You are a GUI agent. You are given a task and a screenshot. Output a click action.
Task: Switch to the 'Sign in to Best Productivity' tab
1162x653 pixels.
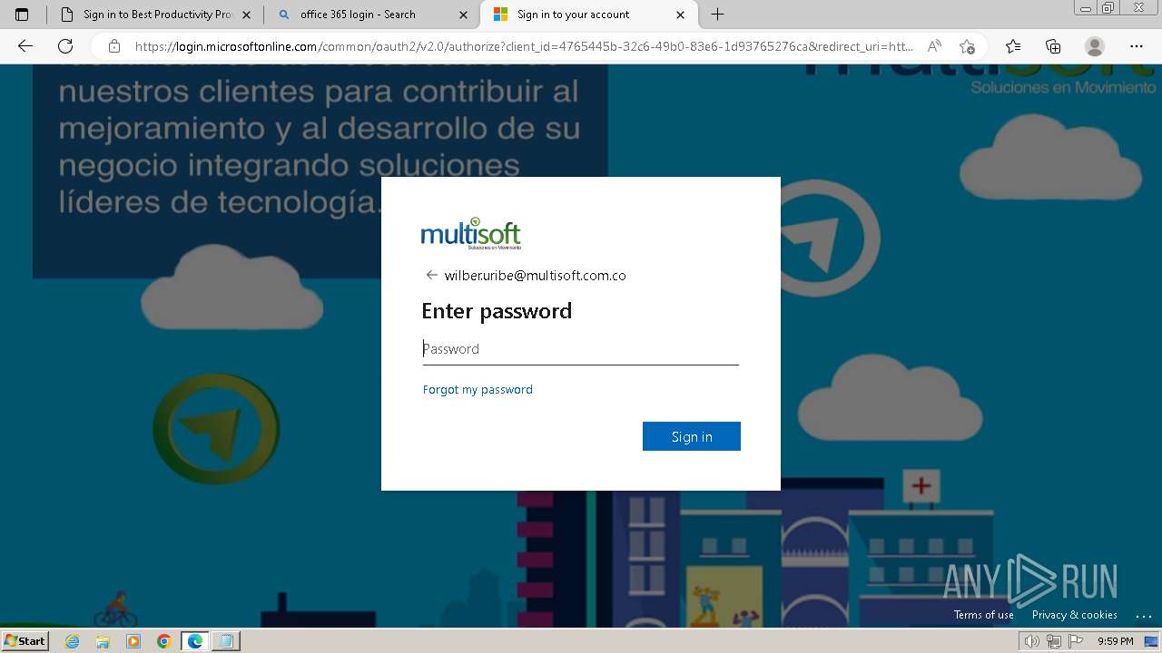[x=154, y=15]
